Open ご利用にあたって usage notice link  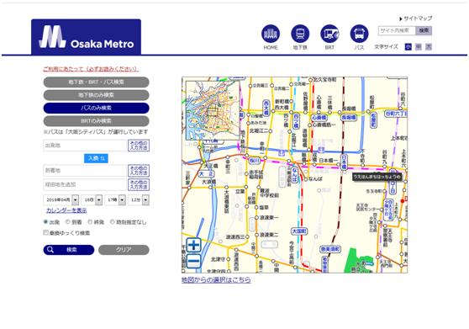(x=91, y=69)
